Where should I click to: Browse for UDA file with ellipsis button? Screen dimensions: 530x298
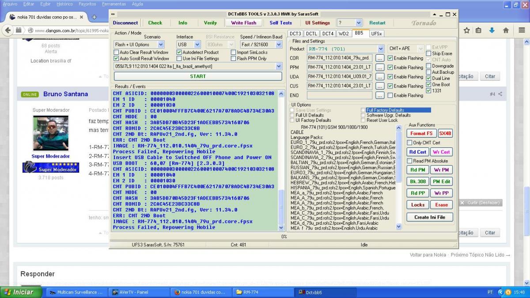(380, 76)
